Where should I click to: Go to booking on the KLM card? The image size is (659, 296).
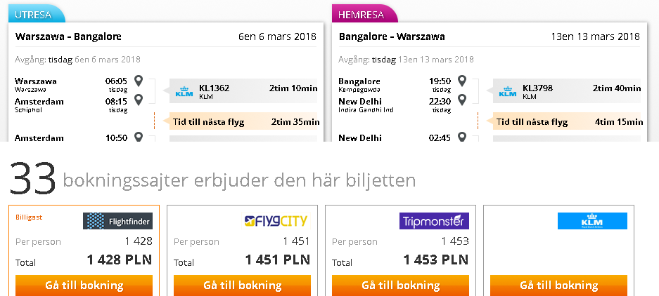(x=558, y=285)
